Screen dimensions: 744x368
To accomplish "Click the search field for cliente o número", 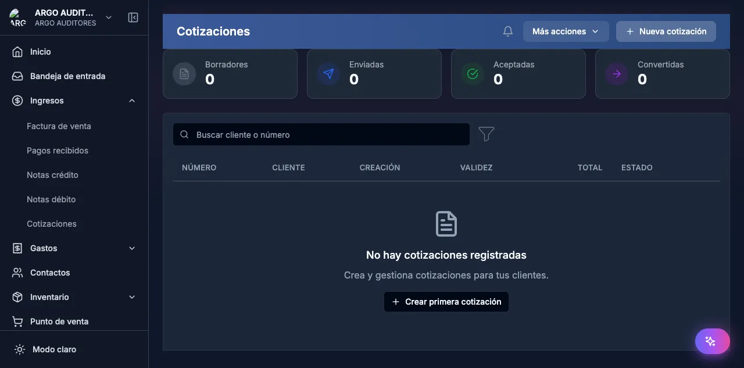I will pos(321,134).
